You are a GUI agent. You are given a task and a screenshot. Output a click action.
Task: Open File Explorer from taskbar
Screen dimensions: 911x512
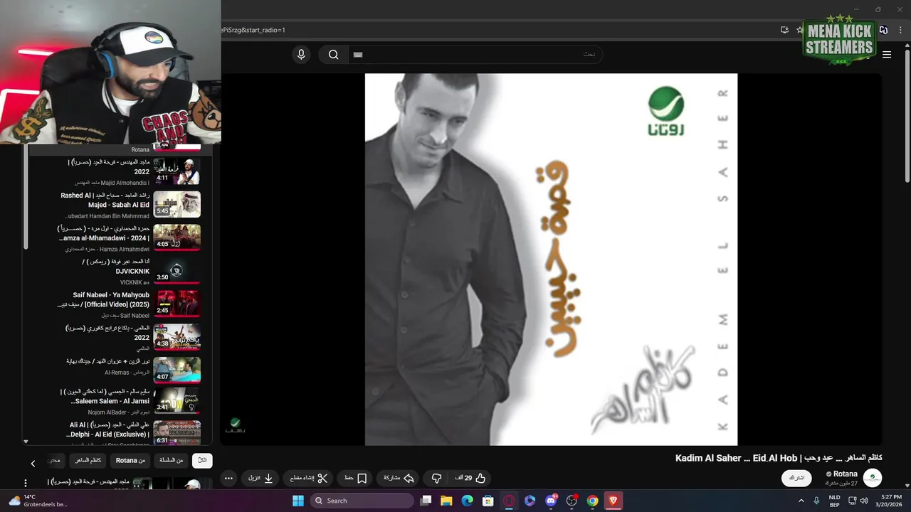[446, 501]
